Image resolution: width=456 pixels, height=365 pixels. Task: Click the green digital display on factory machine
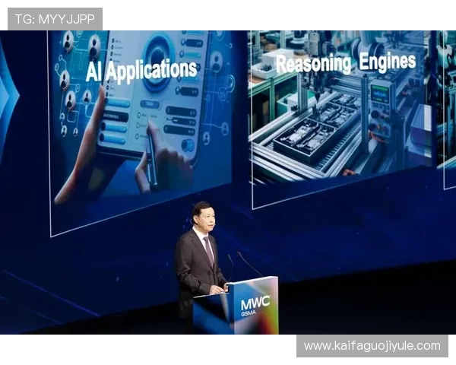(x=378, y=94)
